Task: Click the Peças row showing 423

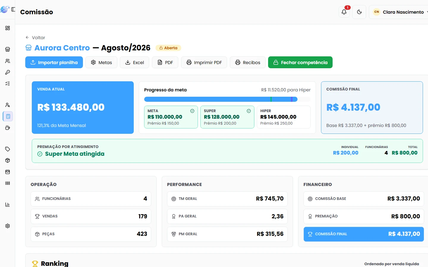Action: pos(91,234)
